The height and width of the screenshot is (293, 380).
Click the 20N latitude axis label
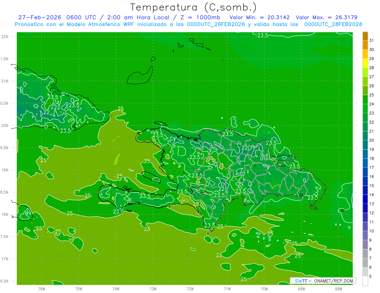pyautogui.click(x=5, y=125)
